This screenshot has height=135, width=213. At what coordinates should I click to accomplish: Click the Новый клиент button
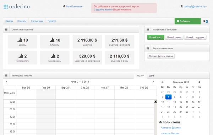pyautogui.click(x=174, y=37)
